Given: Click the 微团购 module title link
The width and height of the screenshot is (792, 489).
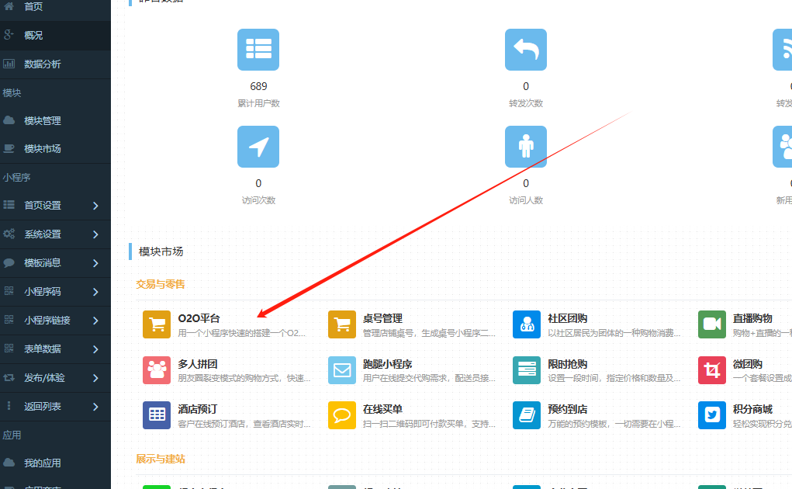Looking at the screenshot, I should [x=748, y=364].
